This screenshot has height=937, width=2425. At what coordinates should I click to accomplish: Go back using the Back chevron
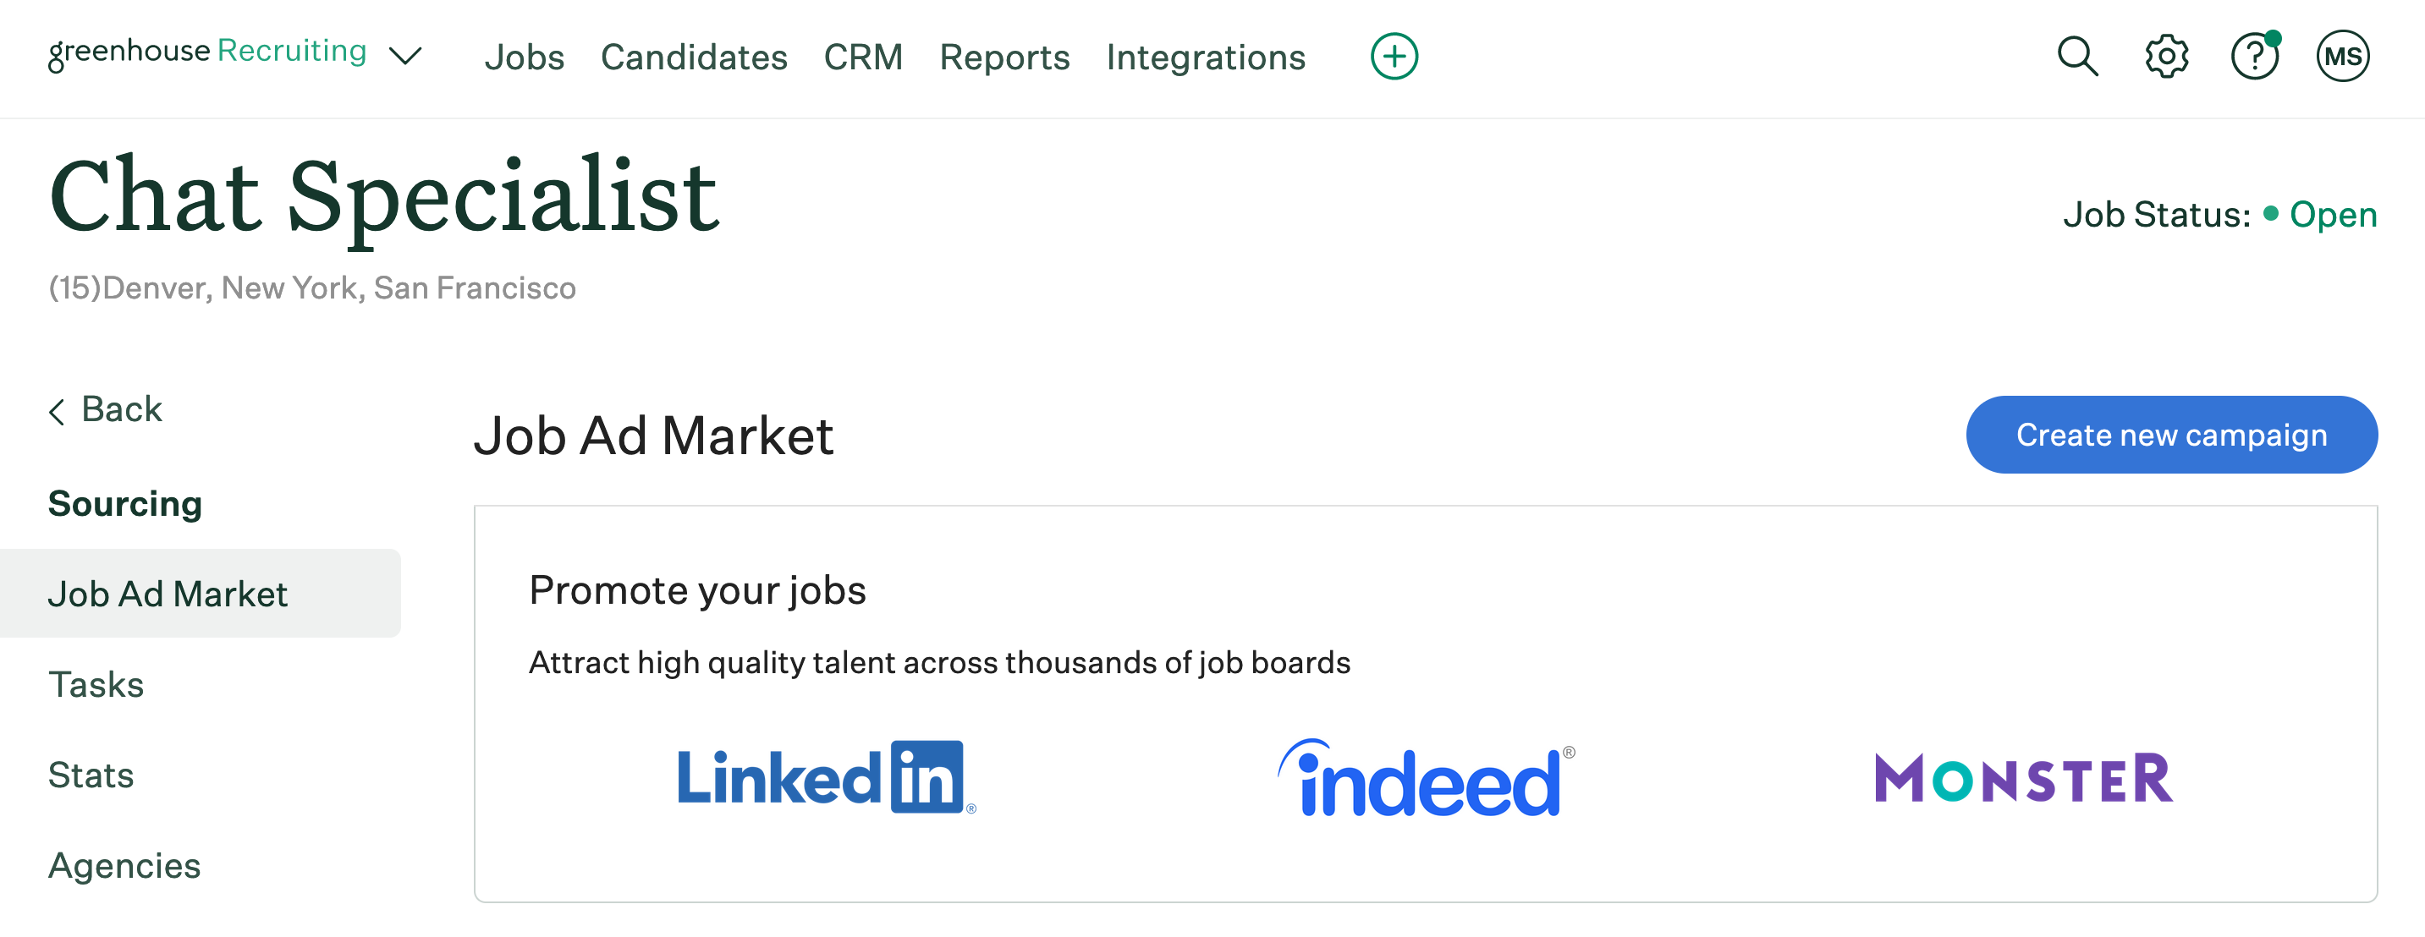point(106,410)
